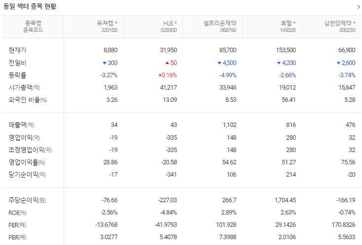Click the change rate -3.27%
Screen dimensions: 362x245
click(109, 75)
